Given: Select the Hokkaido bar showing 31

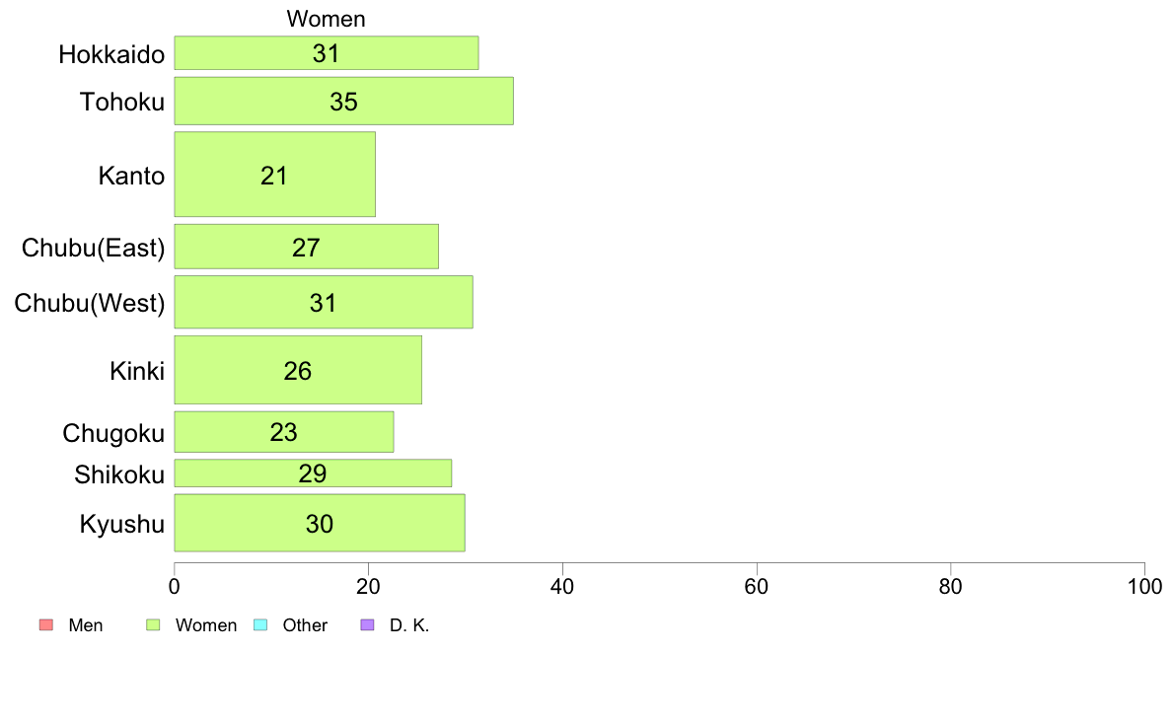Looking at the screenshot, I should 327,53.
